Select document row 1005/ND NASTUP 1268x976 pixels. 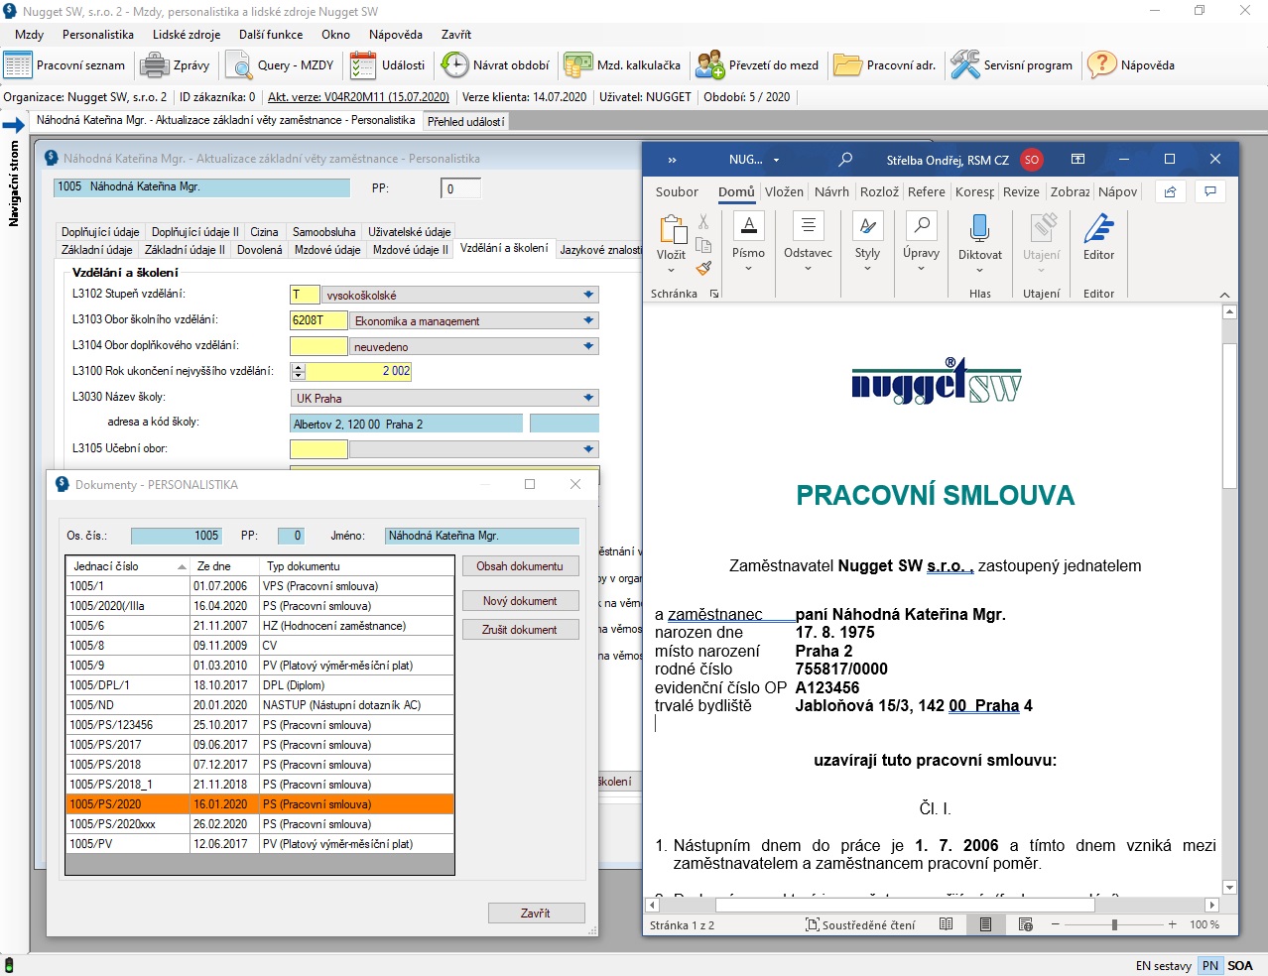tap(260, 705)
